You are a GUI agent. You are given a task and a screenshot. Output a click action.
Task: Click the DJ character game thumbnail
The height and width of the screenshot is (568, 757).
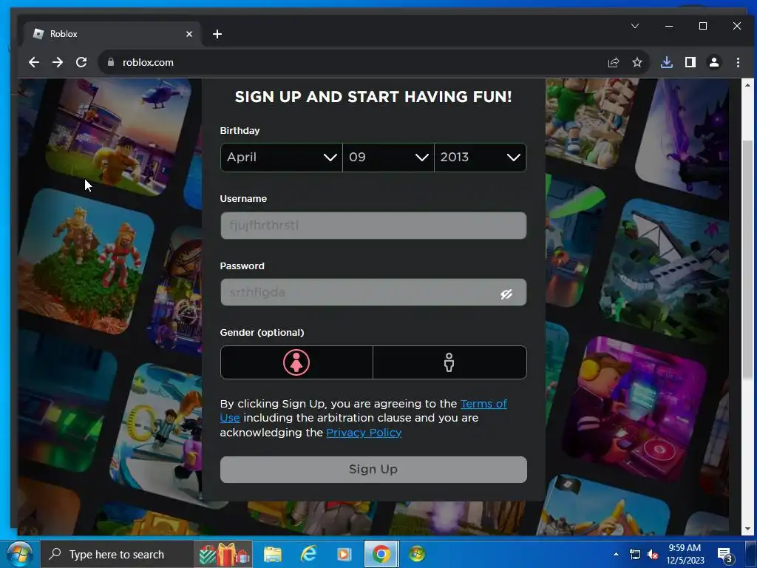pyautogui.click(x=636, y=410)
